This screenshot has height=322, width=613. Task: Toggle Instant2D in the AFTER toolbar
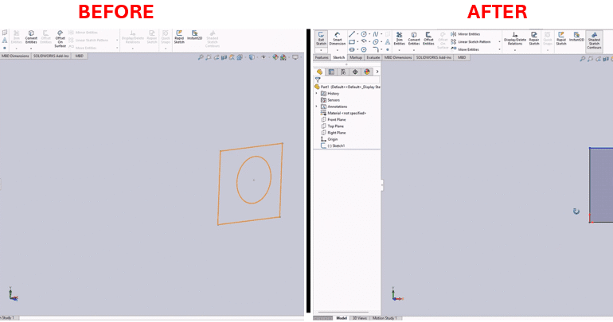(x=576, y=37)
